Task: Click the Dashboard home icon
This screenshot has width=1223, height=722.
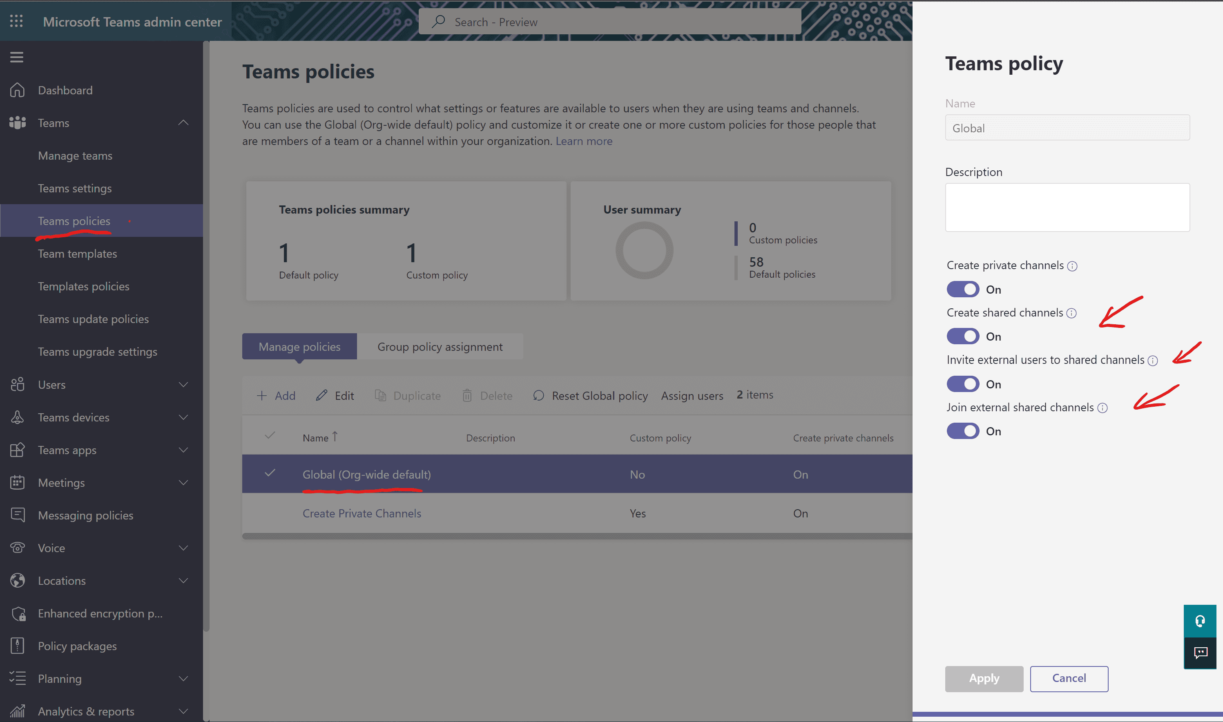Action: click(x=18, y=90)
